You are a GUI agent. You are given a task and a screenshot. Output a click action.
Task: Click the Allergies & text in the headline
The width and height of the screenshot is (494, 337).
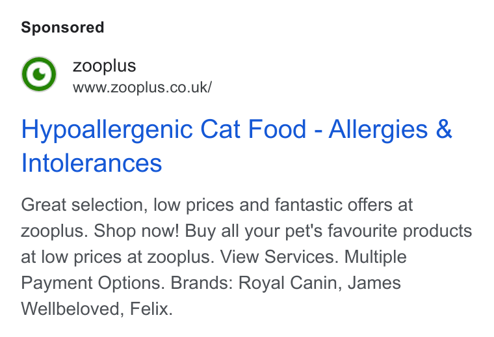tap(391, 129)
